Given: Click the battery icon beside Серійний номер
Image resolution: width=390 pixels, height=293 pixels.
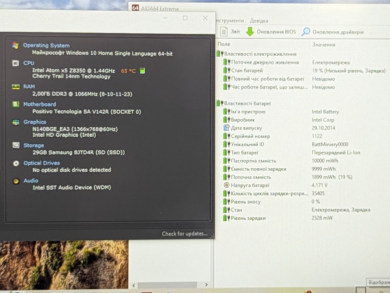Looking at the screenshot, I should point(227,136).
